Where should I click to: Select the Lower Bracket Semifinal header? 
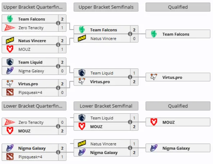click(x=106, y=106)
